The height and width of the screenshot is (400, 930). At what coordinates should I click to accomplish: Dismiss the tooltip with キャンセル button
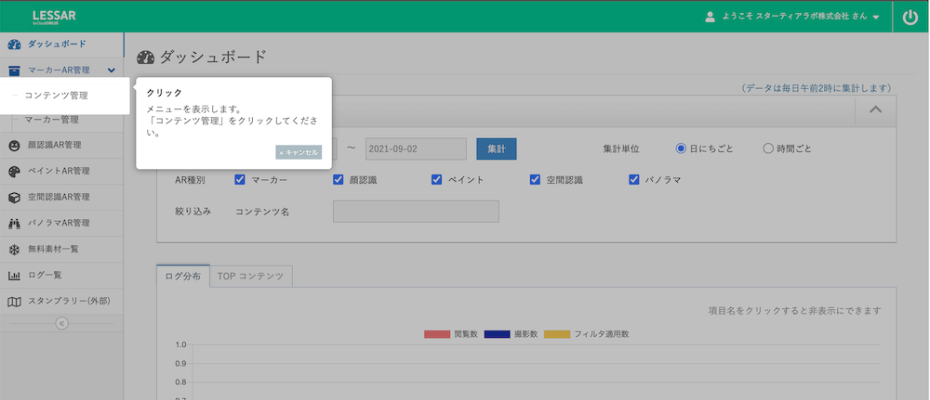[299, 152]
